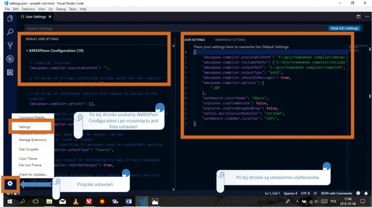Viewport: 372px width, 207px height.
Task: Open the Windows Start menu
Action: coord(10,201)
